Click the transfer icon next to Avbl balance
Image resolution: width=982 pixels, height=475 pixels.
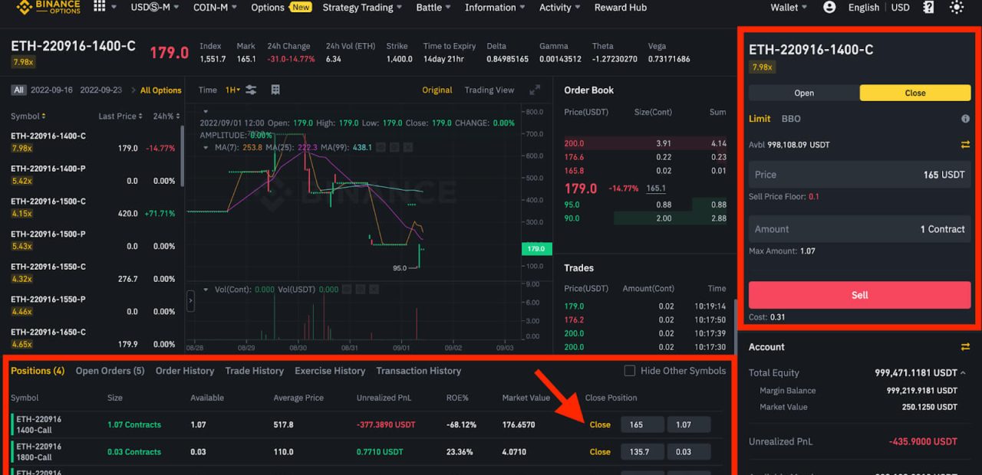[965, 144]
